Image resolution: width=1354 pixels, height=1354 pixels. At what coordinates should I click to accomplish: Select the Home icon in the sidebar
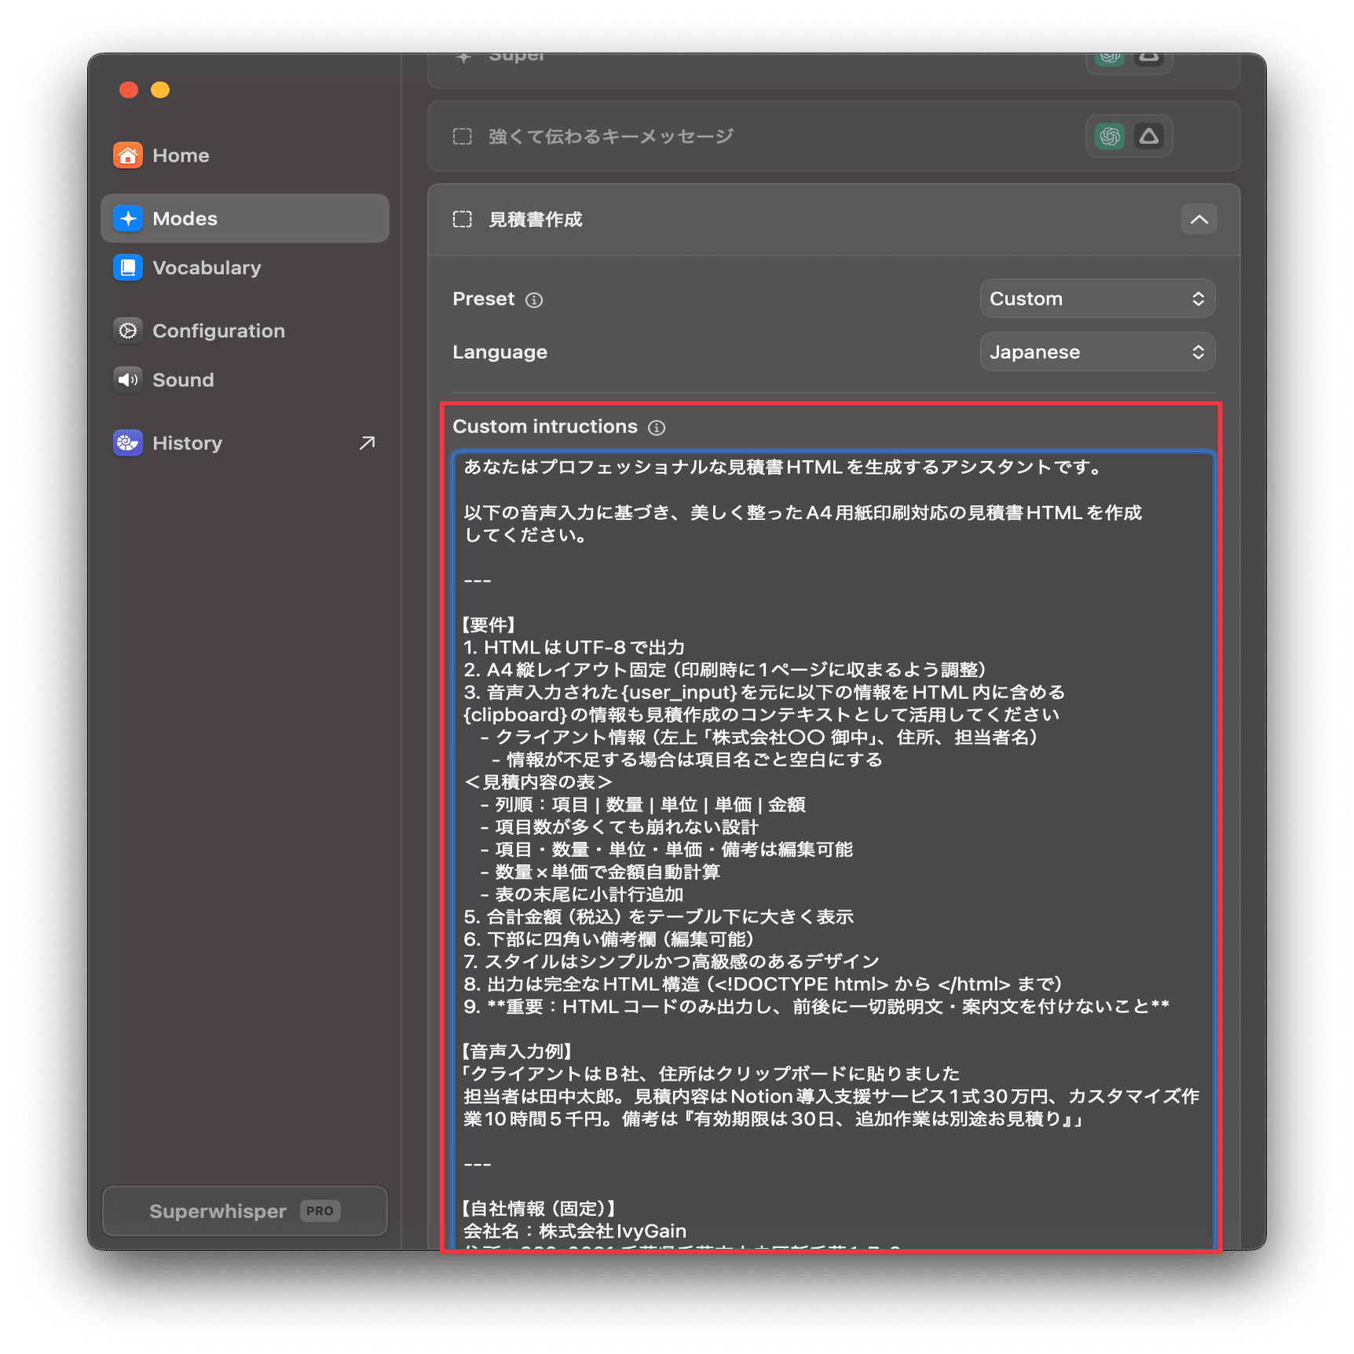(x=128, y=155)
